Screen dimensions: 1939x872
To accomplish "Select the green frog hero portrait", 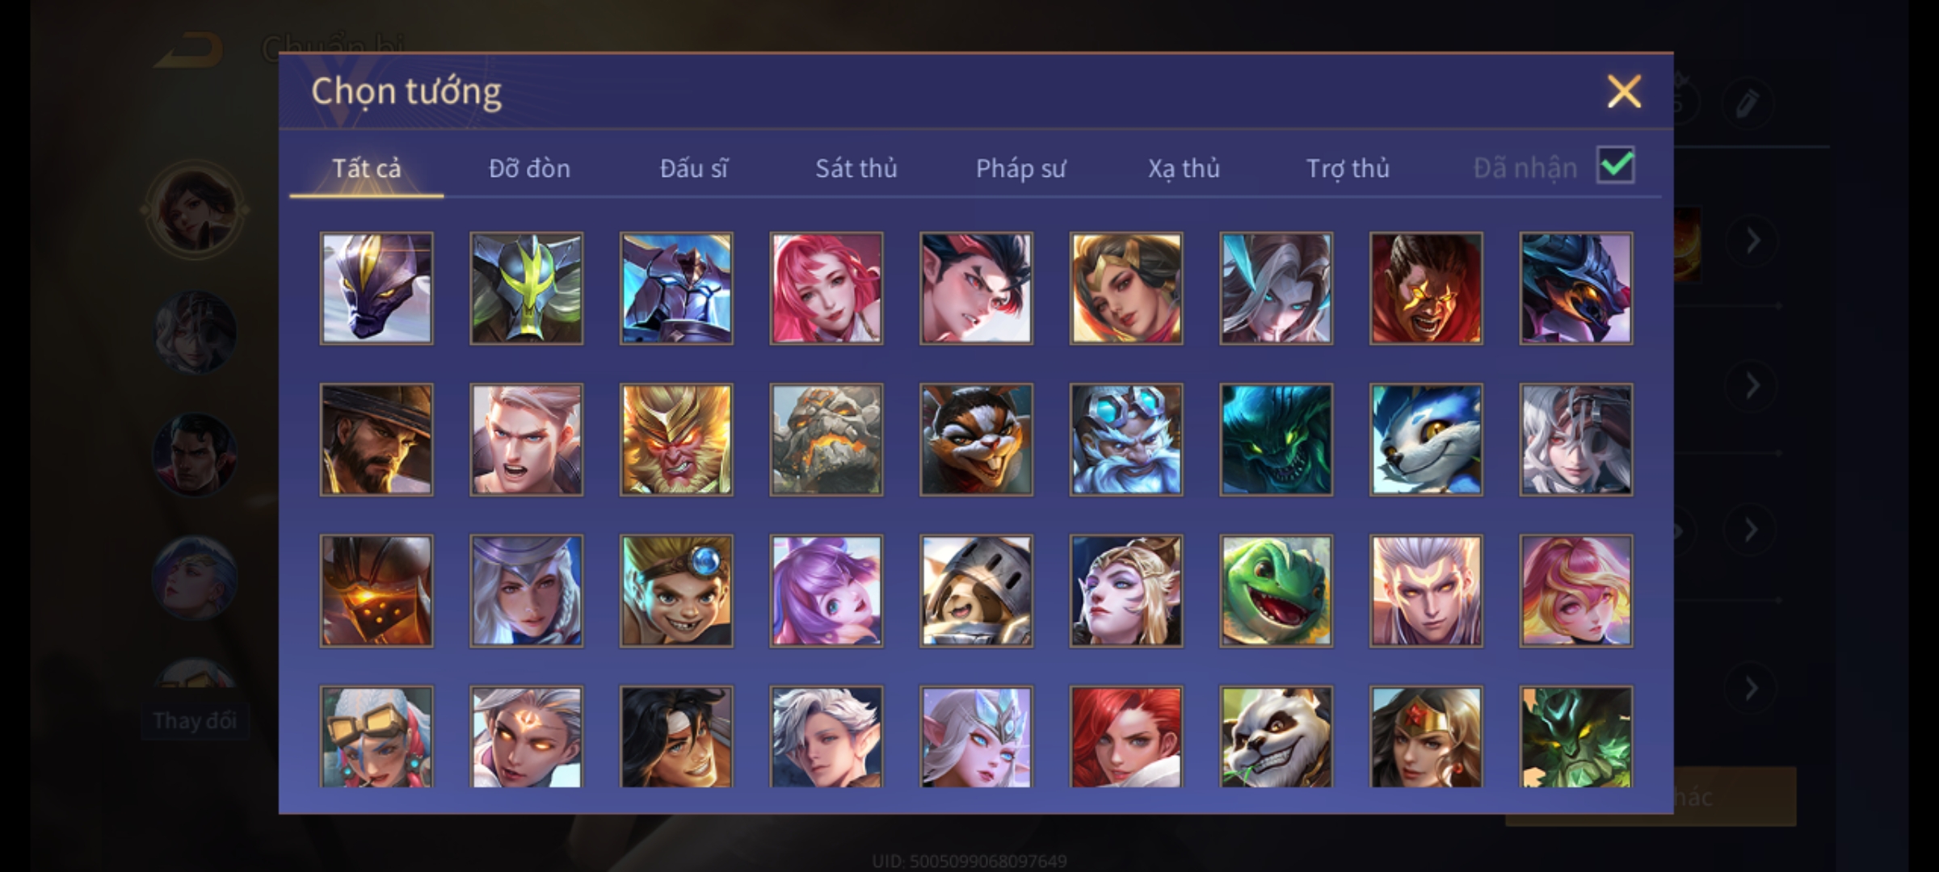I will tap(1276, 591).
